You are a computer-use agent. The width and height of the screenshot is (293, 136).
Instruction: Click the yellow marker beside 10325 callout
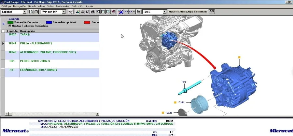(163, 113)
